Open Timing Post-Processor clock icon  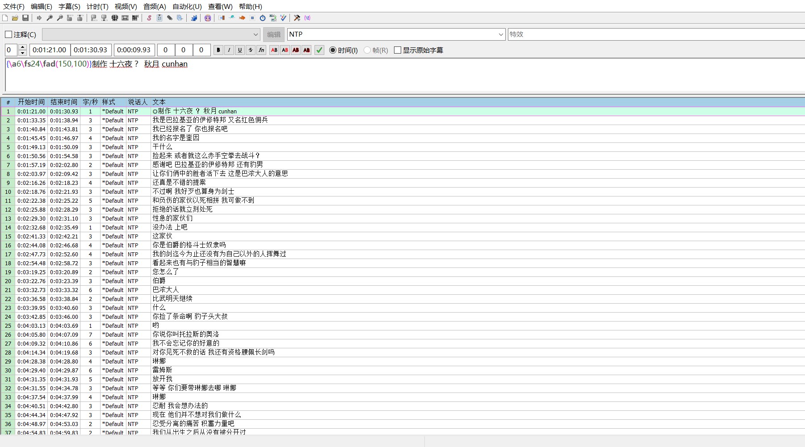[263, 18]
